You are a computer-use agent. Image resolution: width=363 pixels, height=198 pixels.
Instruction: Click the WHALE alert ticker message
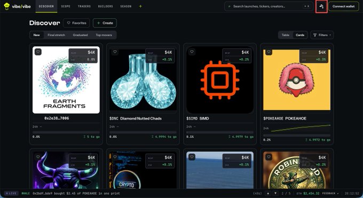click(70, 193)
